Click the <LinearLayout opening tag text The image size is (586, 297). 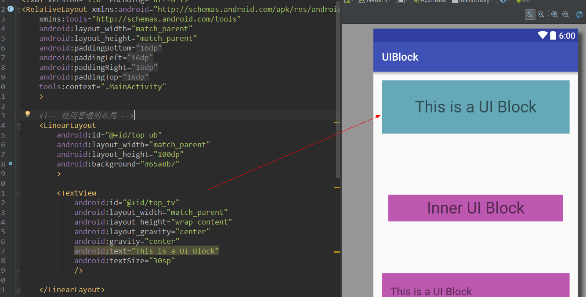pyautogui.click(x=68, y=125)
